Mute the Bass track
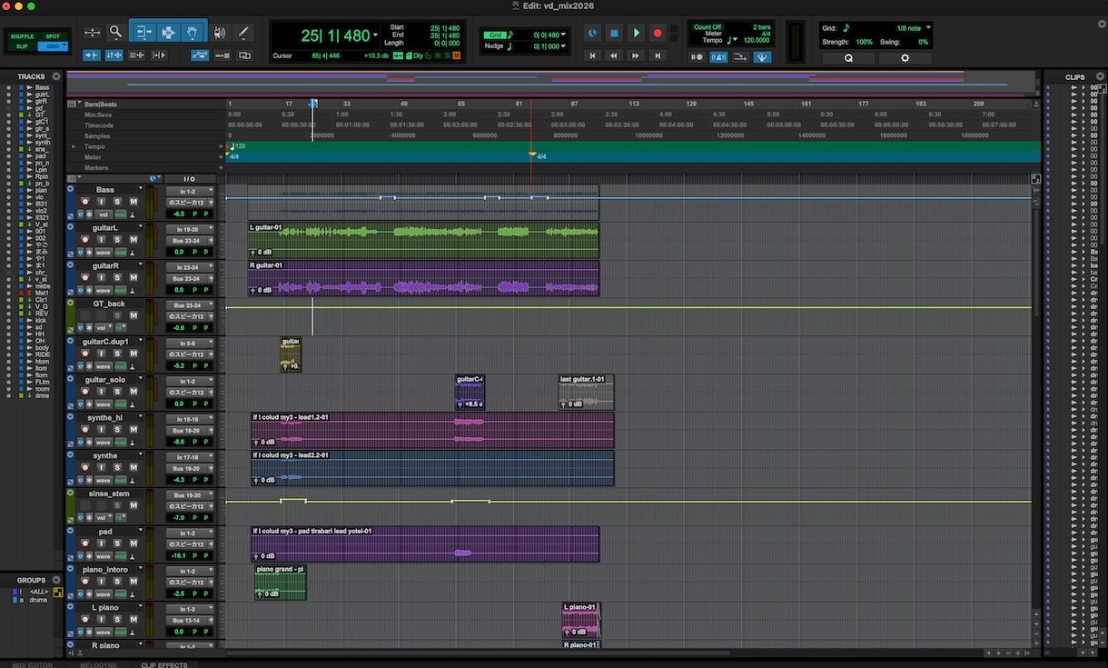This screenshot has height=668, width=1108. pos(134,202)
